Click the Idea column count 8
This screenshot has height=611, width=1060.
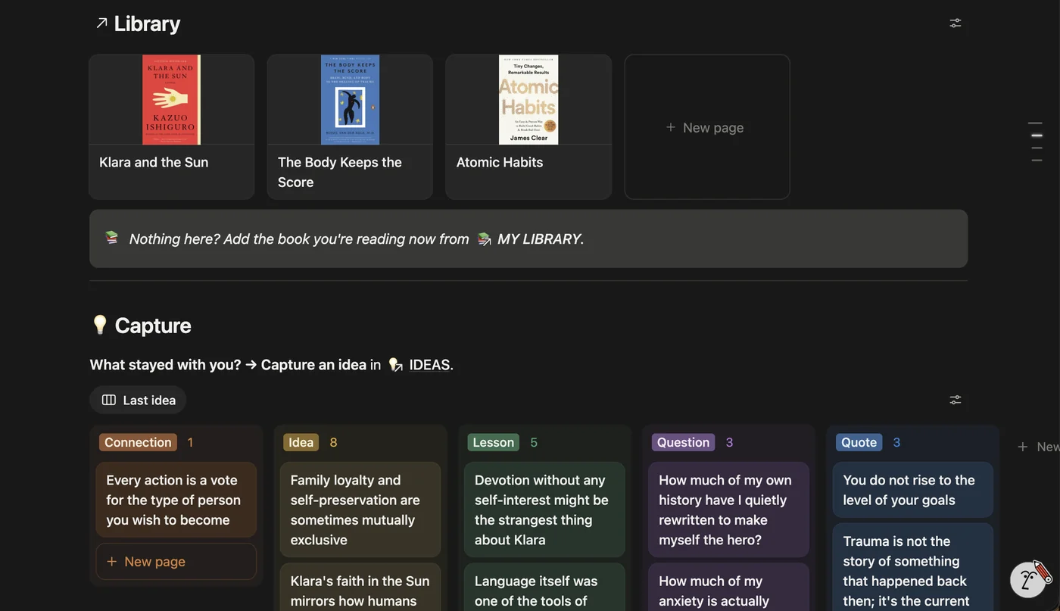tap(333, 442)
